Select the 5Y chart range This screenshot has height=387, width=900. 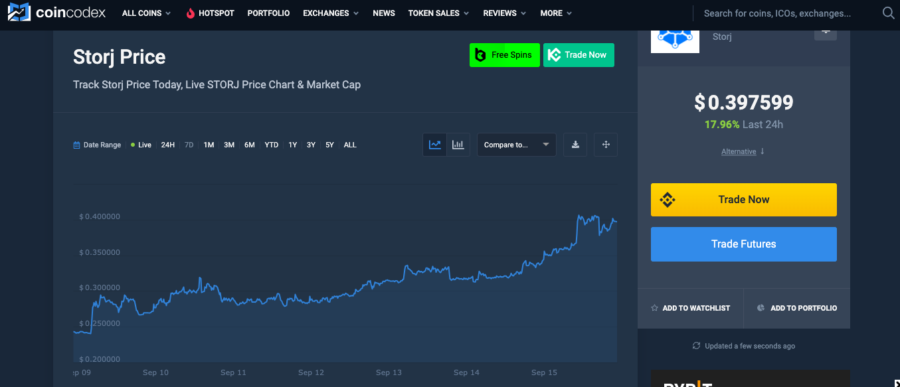point(330,145)
